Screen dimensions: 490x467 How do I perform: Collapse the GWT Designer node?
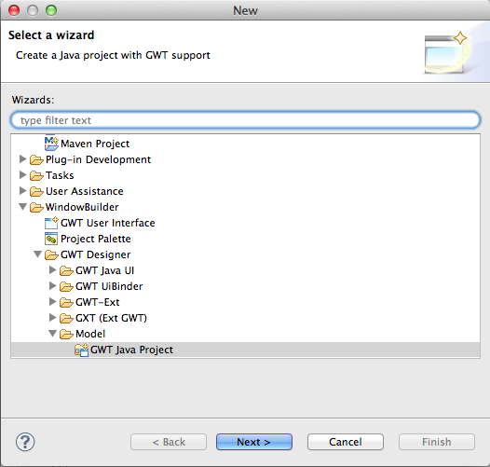click(x=37, y=254)
